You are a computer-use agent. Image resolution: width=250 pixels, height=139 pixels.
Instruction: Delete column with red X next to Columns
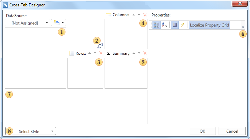[145, 15]
